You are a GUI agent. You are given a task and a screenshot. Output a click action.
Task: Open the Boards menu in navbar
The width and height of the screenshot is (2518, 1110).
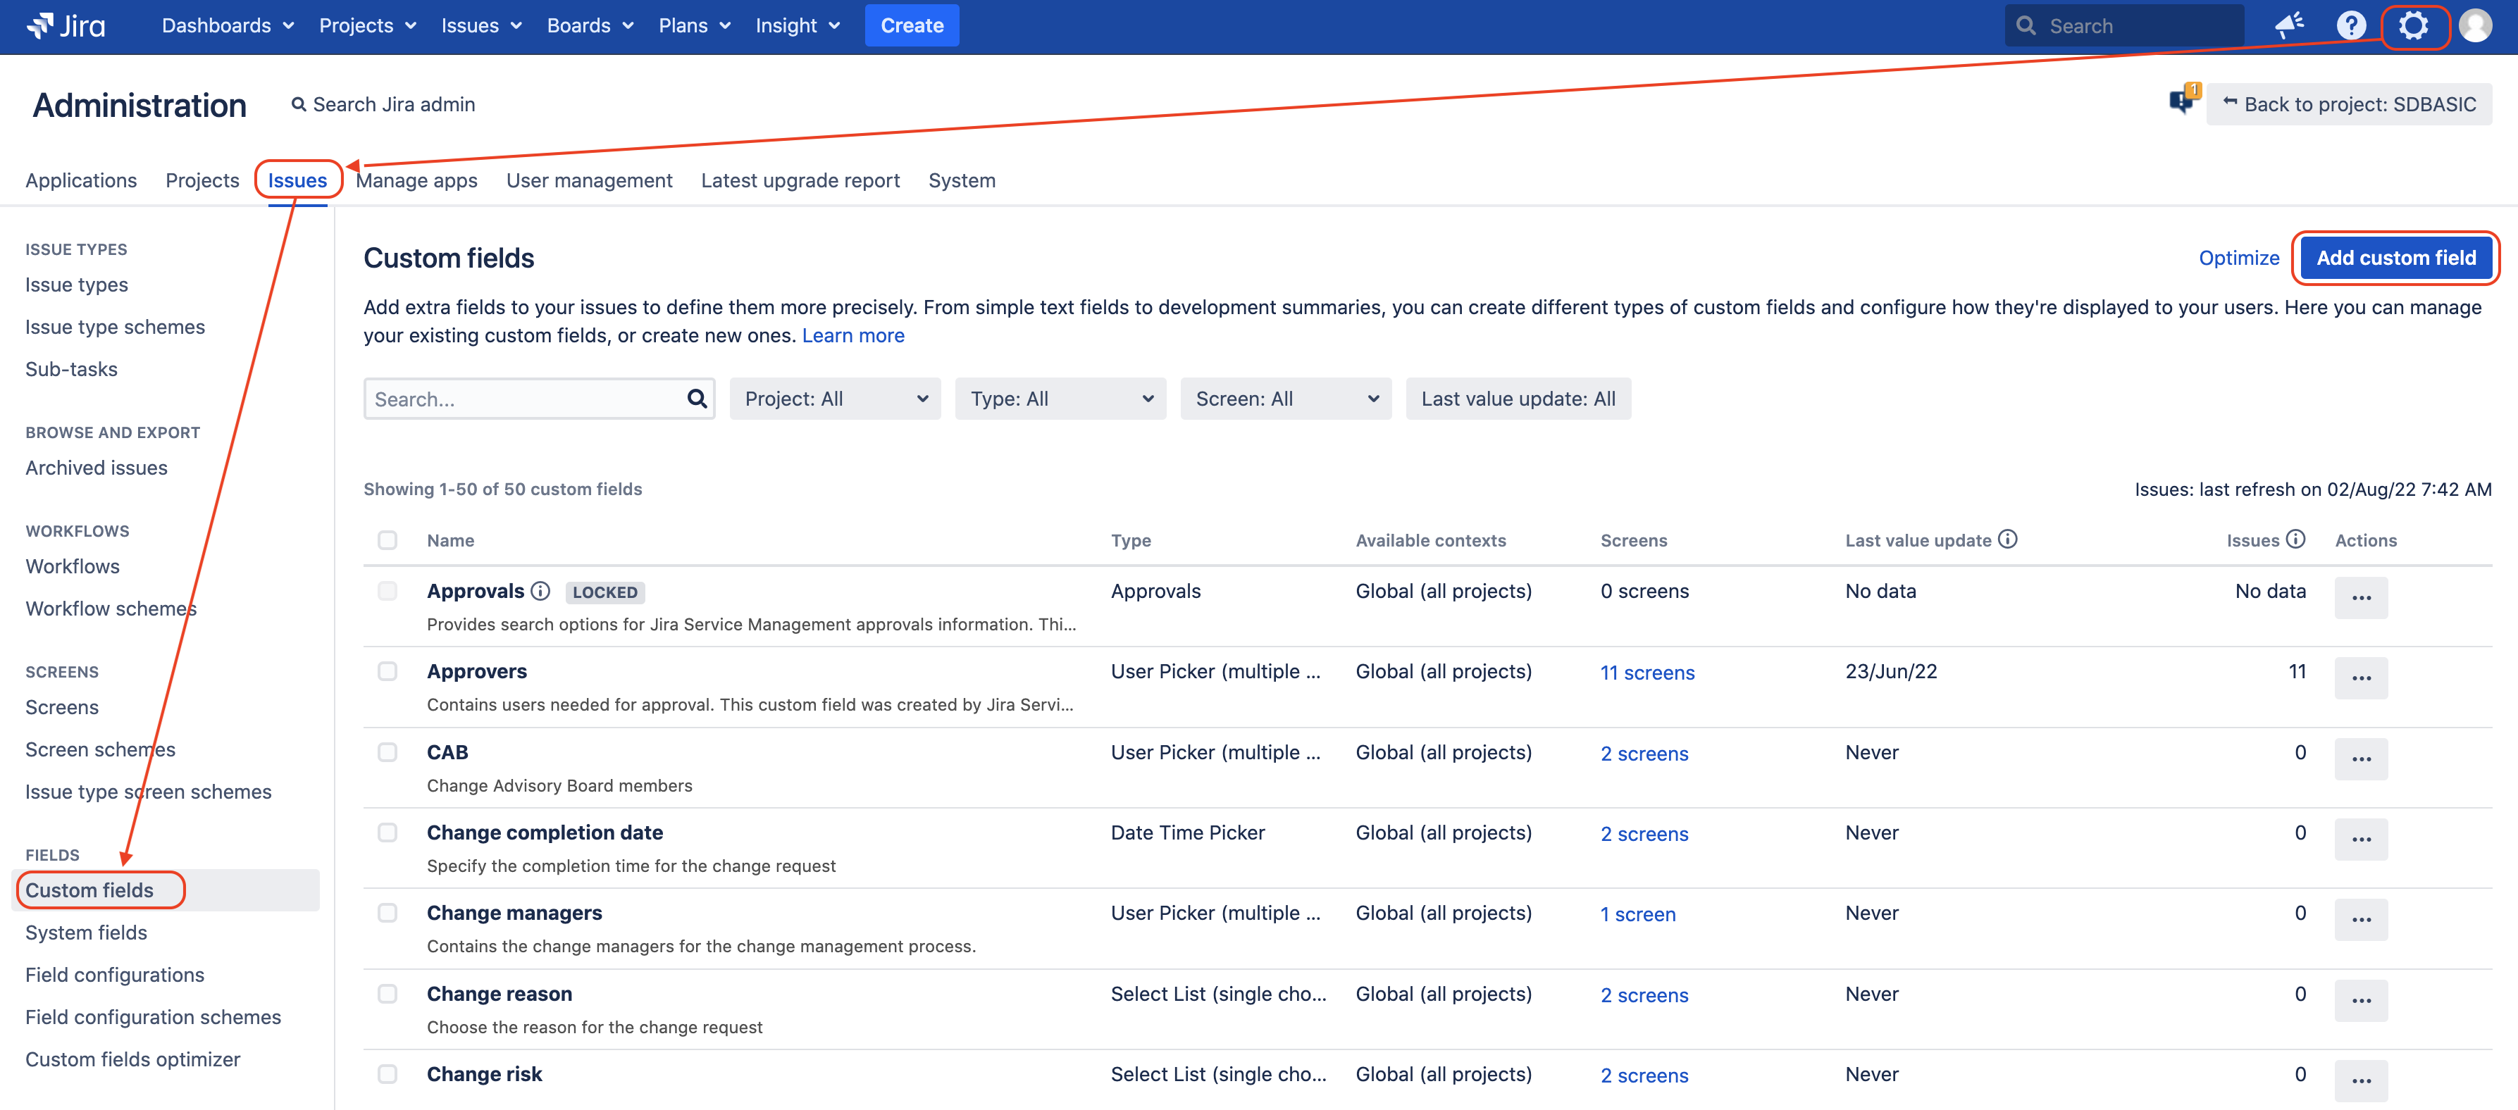[590, 26]
